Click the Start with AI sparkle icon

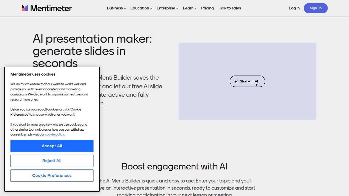point(236,81)
